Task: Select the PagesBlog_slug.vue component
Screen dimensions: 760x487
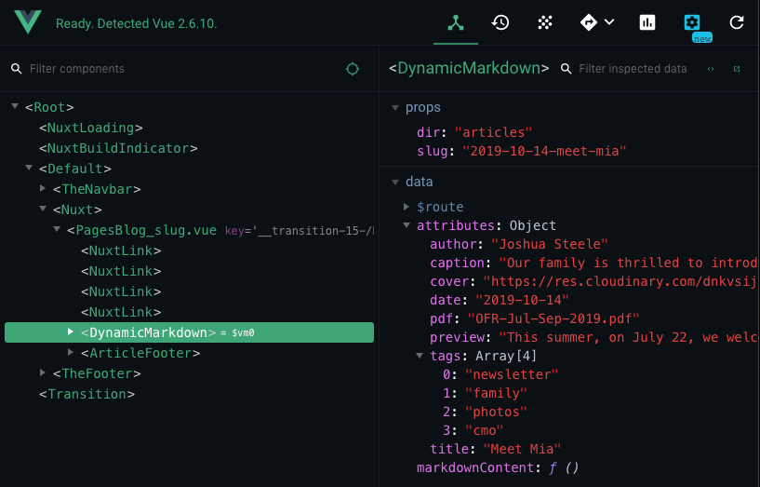Action: click(x=141, y=230)
